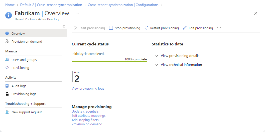Click the Users count 2
The width and height of the screenshot is (265, 132).
[77, 79]
